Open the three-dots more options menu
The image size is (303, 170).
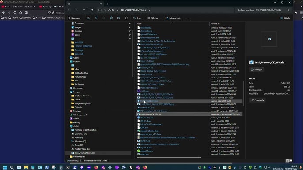[187, 18]
